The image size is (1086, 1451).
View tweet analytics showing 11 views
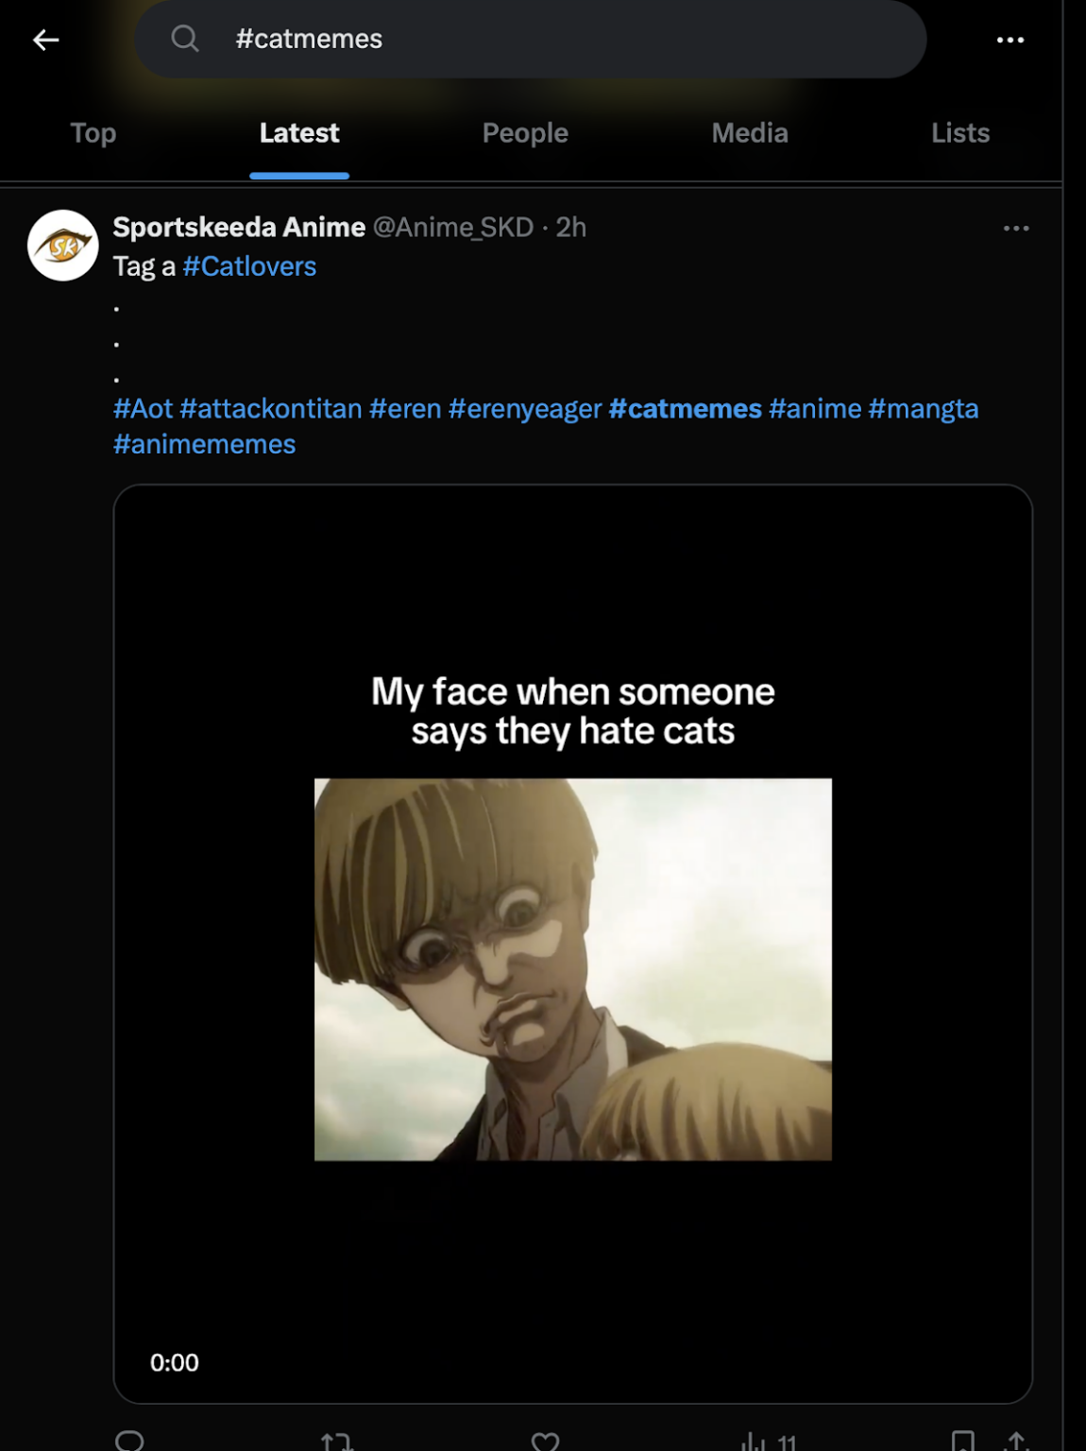pos(769,1442)
